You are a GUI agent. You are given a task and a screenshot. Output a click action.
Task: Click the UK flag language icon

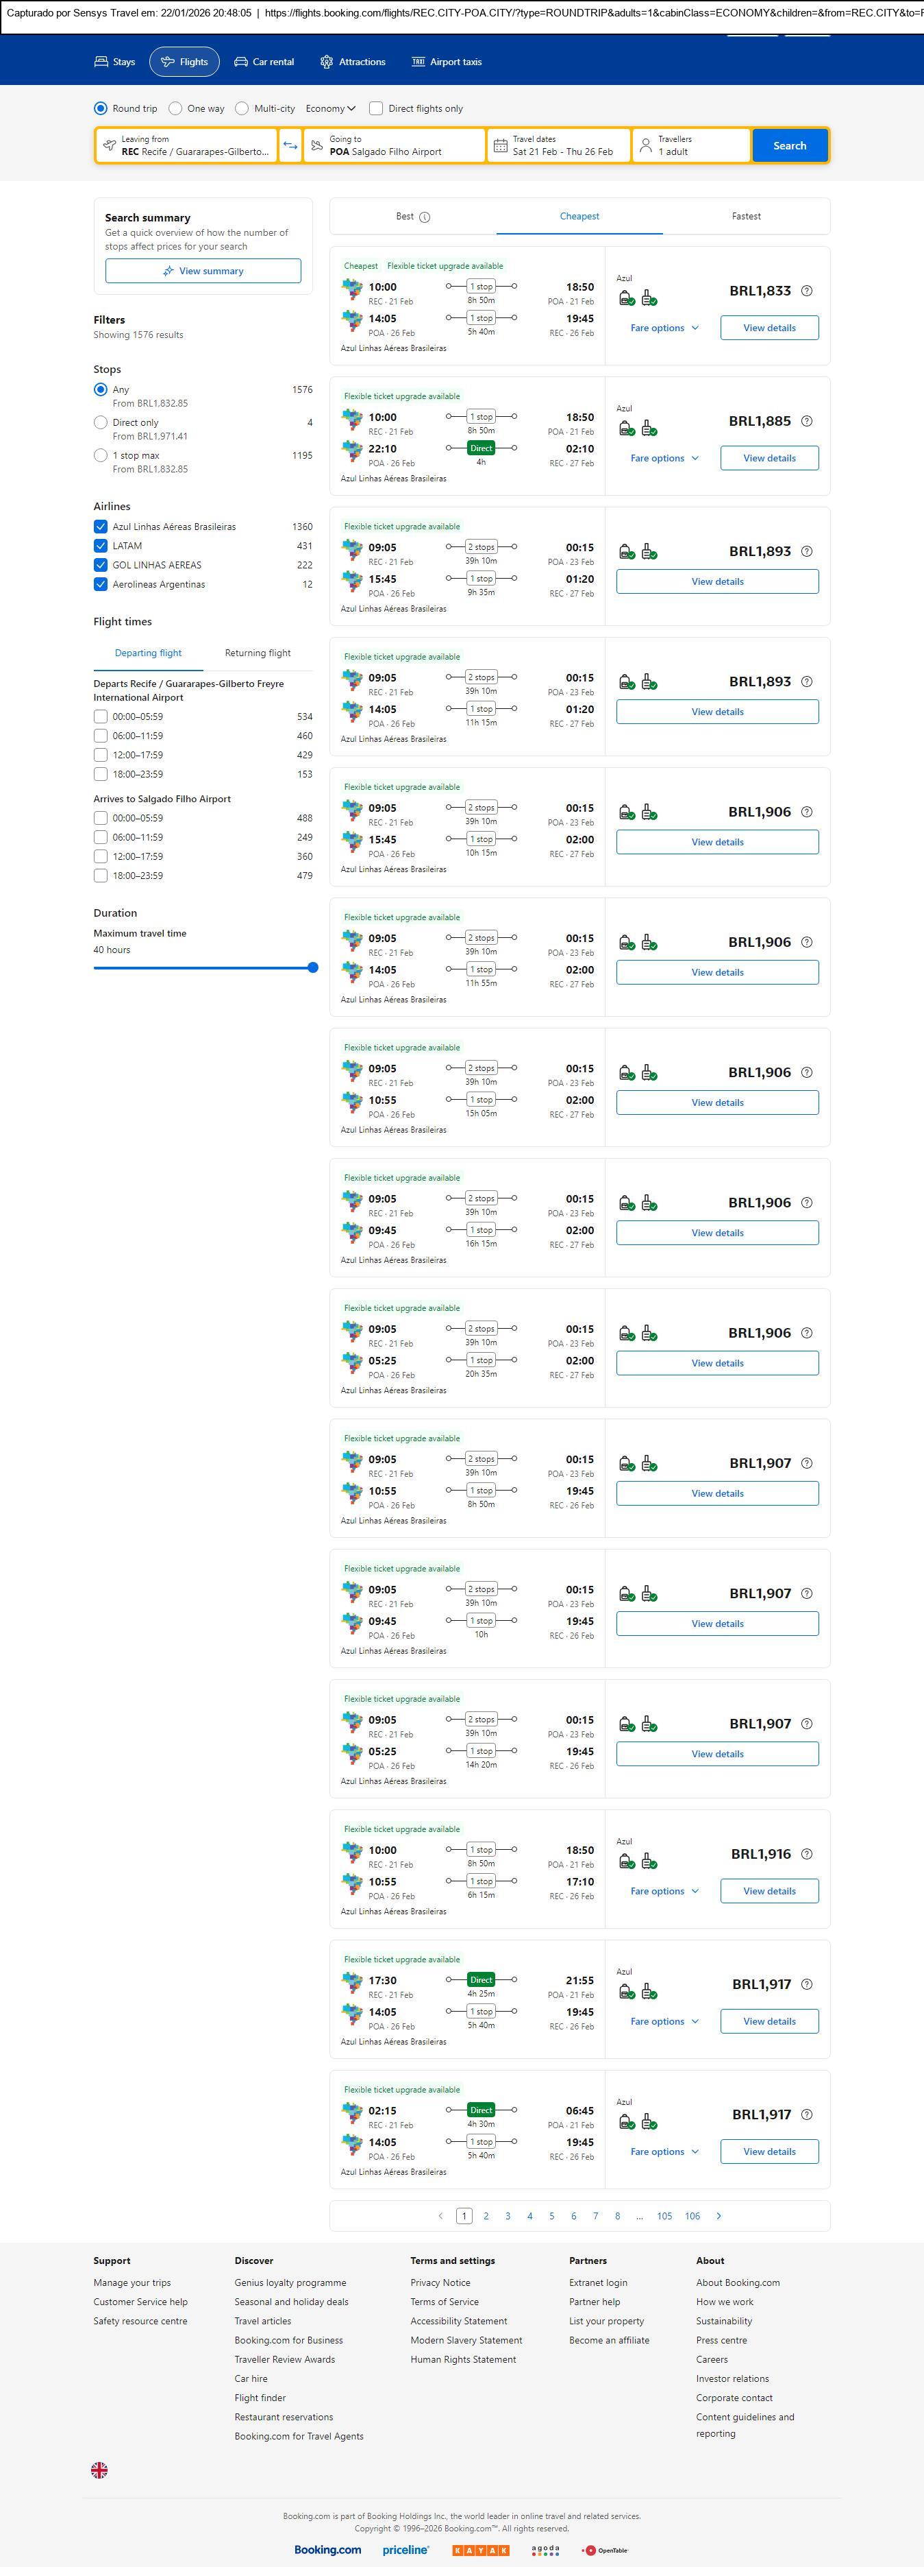99,2470
